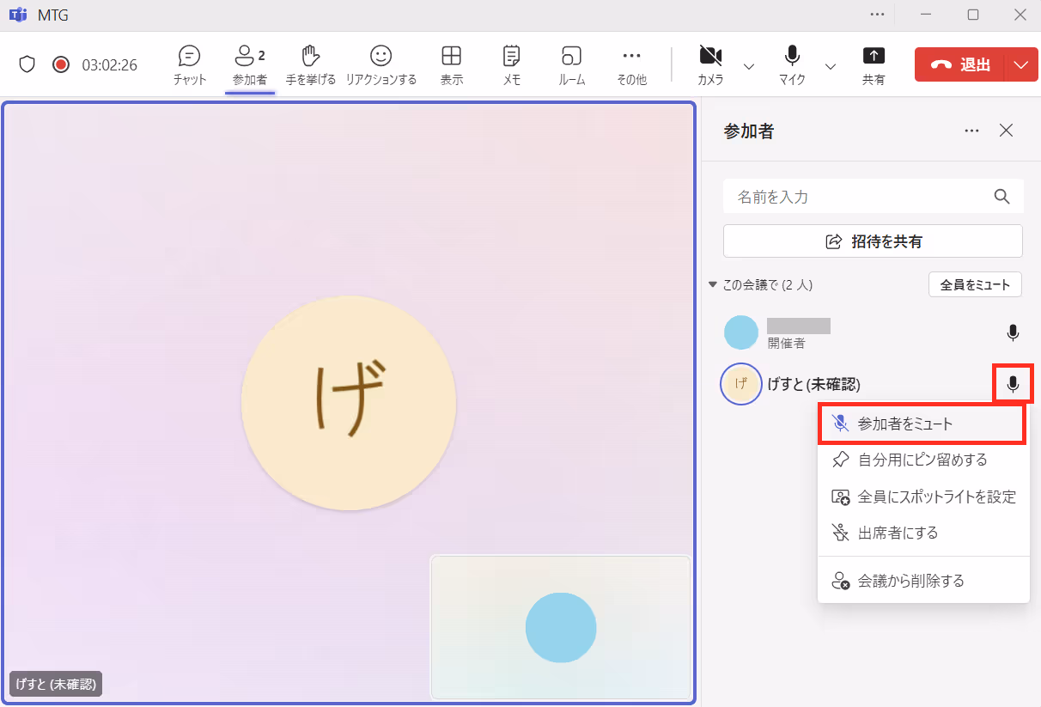Open participants panel more options ellipsis
The width and height of the screenshot is (1041, 707).
971,131
